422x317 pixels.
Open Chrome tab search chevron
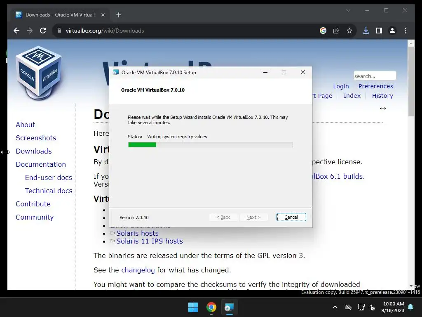[348, 10]
